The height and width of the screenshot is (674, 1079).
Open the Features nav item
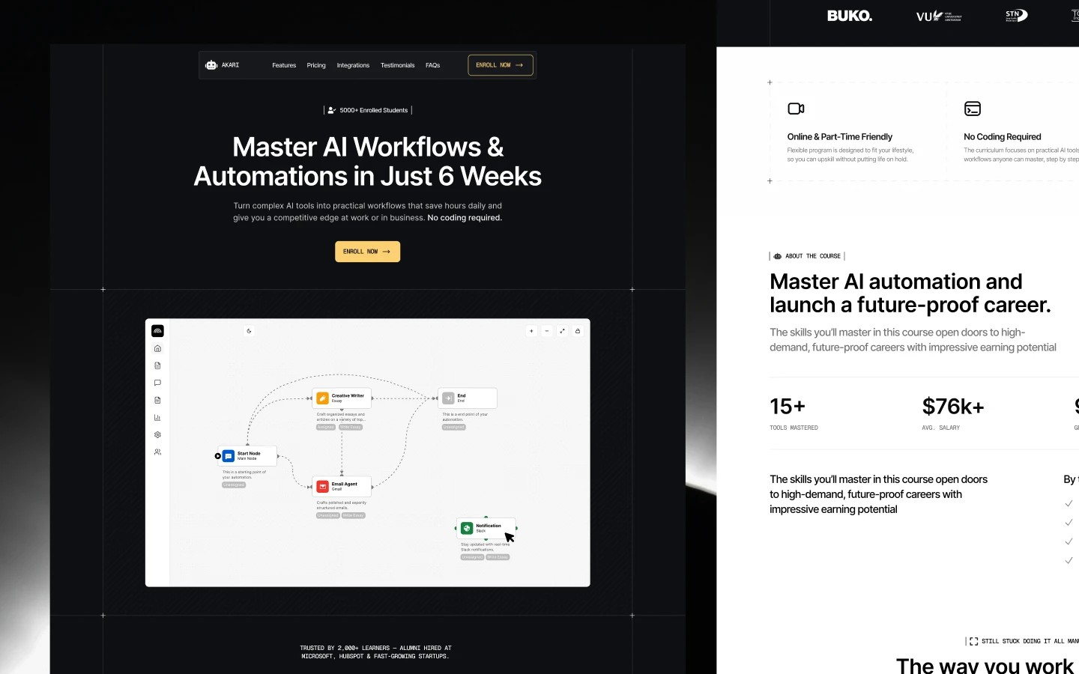click(284, 65)
